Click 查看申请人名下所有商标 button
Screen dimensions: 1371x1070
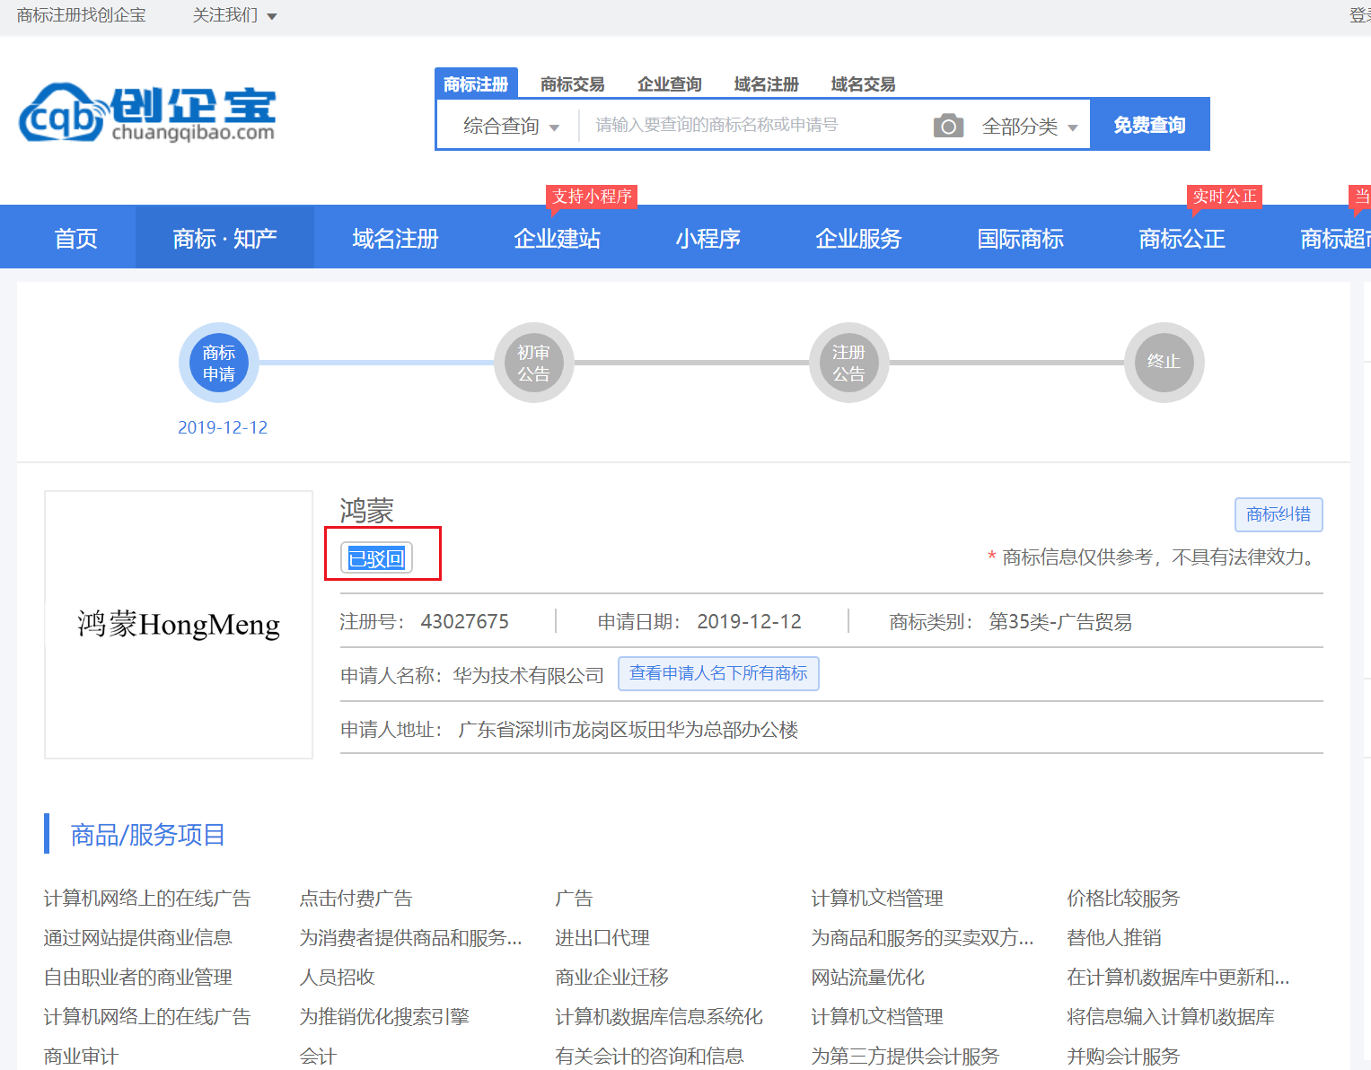point(718,673)
